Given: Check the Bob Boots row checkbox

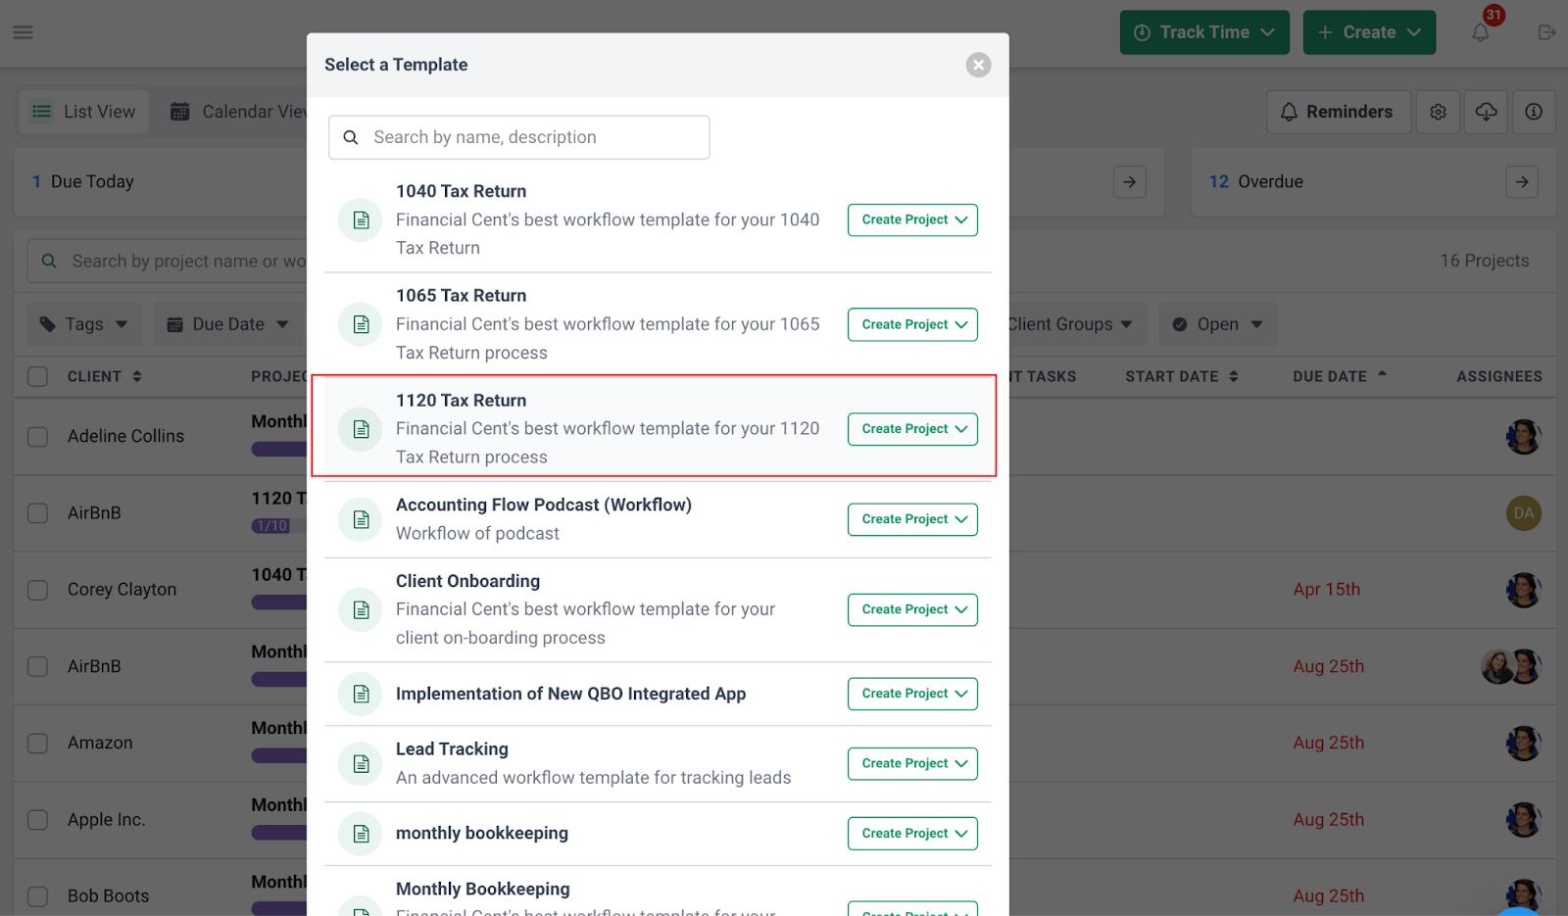Looking at the screenshot, I should pos(37,896).
